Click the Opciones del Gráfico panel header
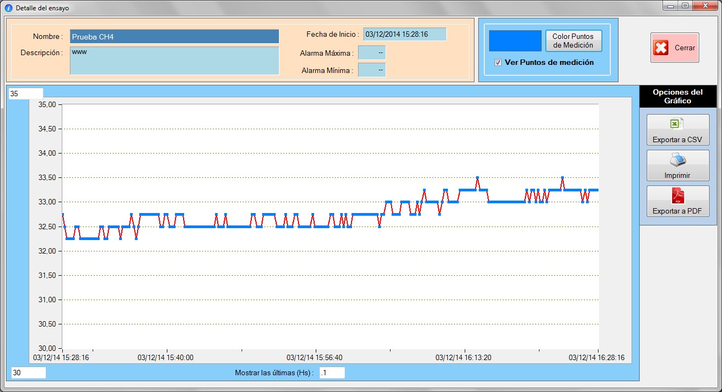 coord(678,96)
